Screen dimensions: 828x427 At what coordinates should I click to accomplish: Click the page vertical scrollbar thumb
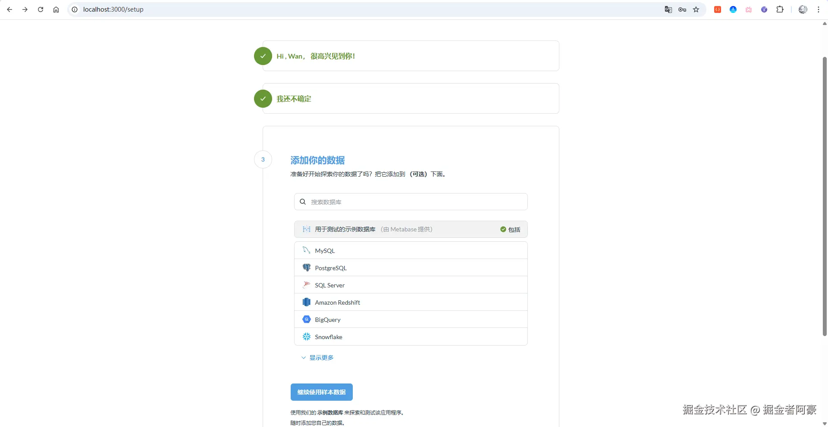click(x=825, y=196)
